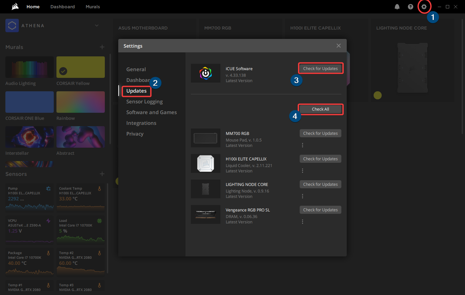Select the Updates settings section
The width and height of the screenshot is (465, 295).
point(136,91)
